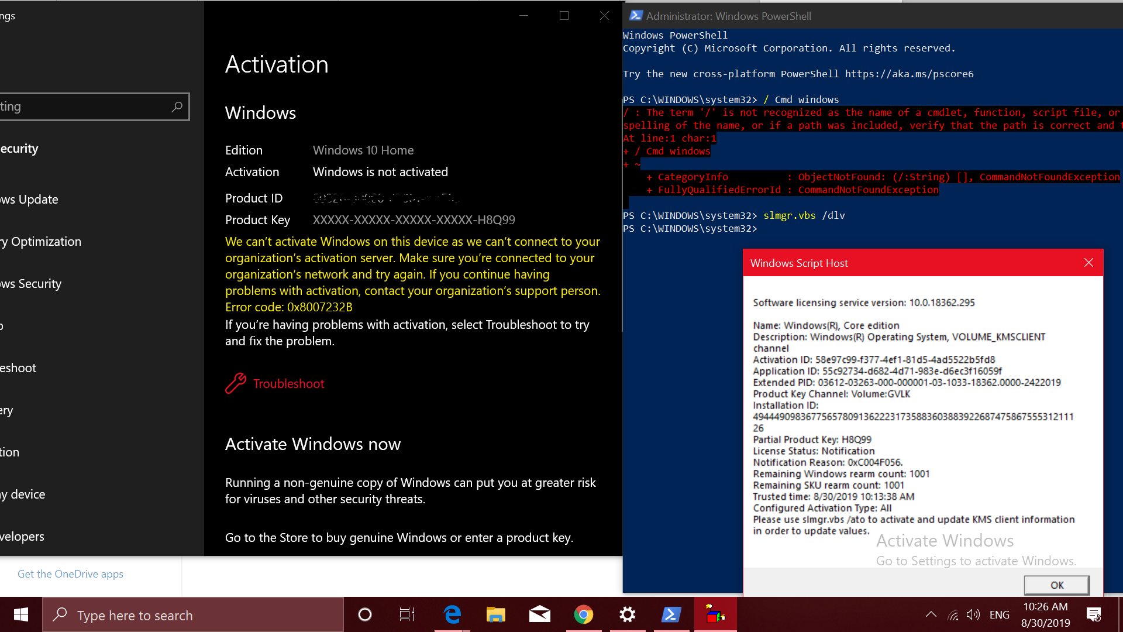
Task: Open the Troubleshoot link in Activation
Action: point(288,384)
